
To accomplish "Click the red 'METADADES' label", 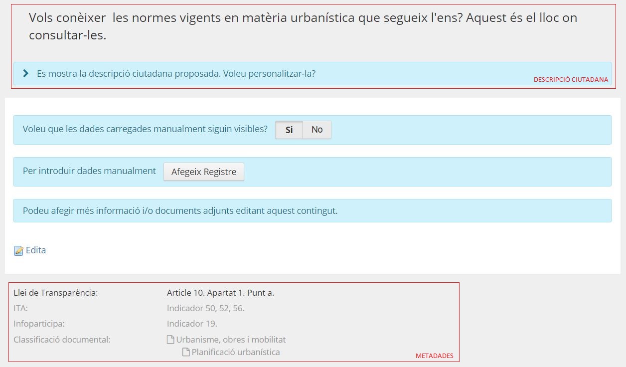I will [435, 356].
